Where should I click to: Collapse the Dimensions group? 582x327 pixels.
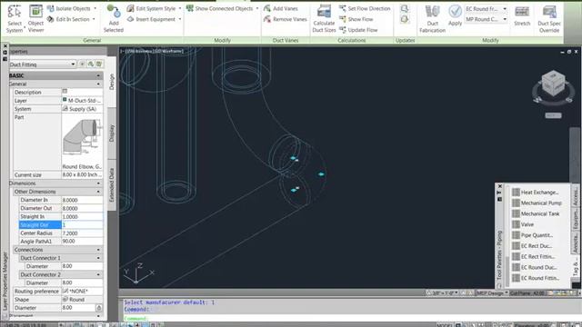[x=98, y=183]
